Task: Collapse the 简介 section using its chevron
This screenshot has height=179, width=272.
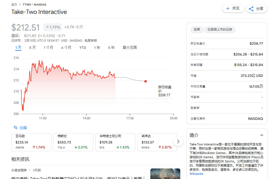Action: [261, 135]
